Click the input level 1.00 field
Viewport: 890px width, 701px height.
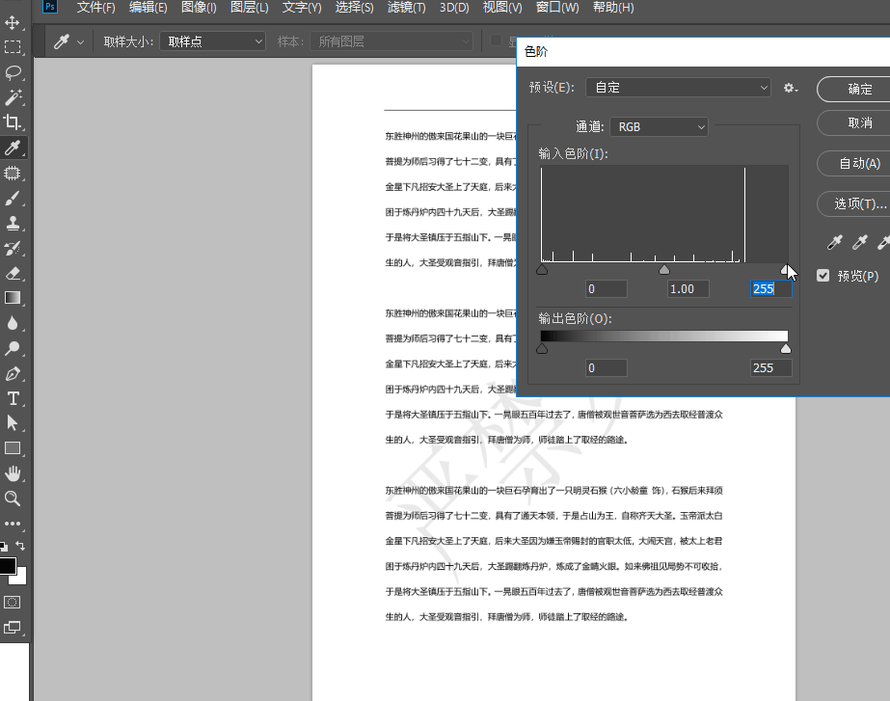click(688, 288)
